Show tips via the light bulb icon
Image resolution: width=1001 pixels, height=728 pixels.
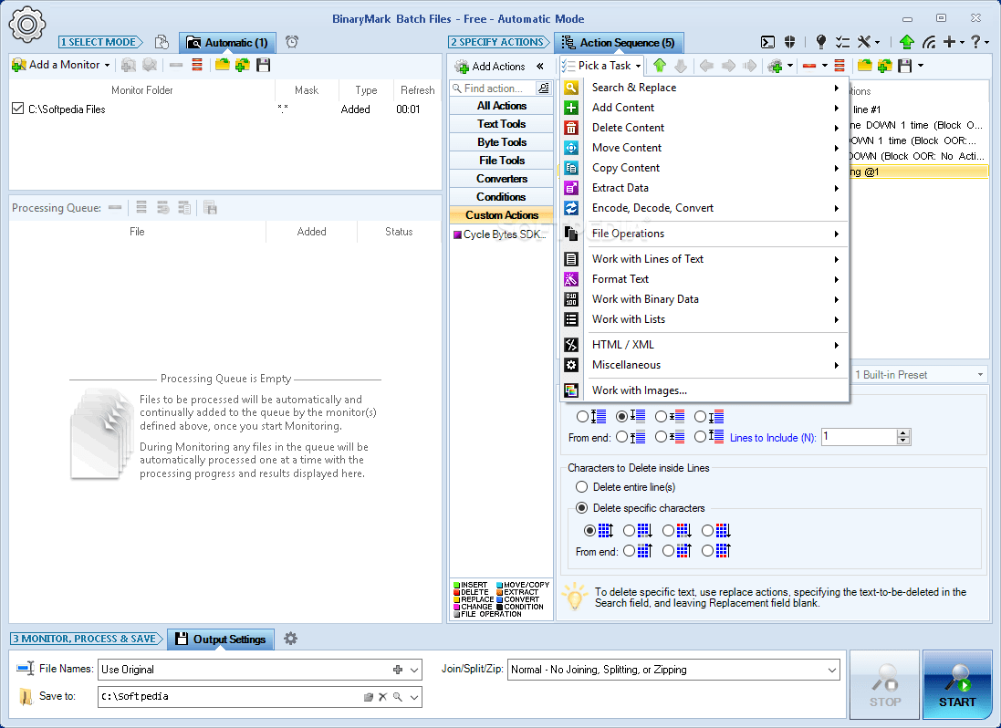coord(821,42)
